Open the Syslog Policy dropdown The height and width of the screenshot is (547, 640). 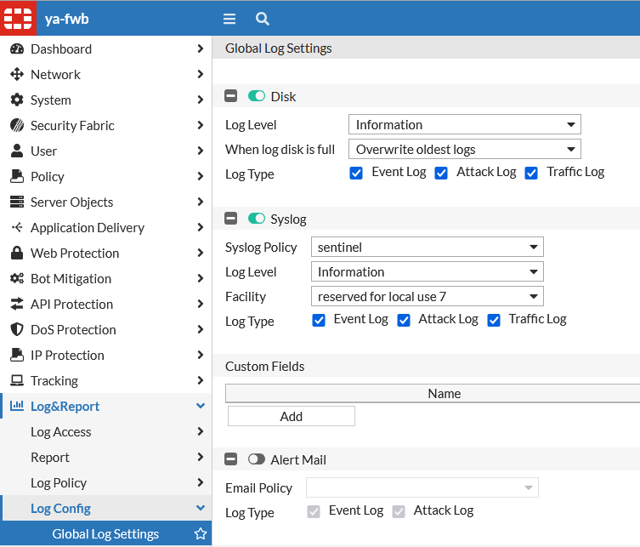pos(427,248)
